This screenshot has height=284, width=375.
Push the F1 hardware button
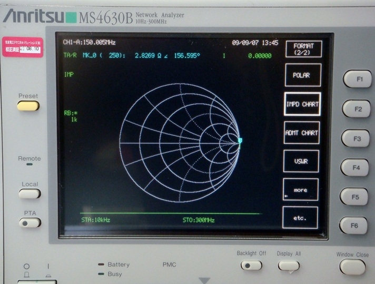point(358,79)
